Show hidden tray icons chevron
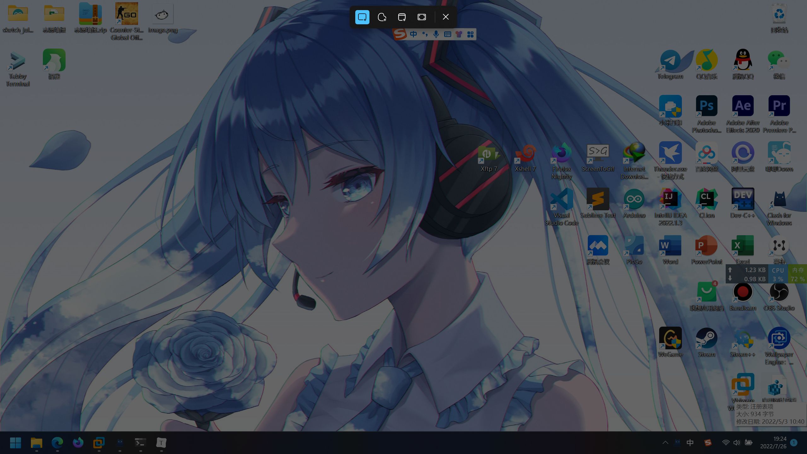807x454 pixels. [x=665, y=443]
